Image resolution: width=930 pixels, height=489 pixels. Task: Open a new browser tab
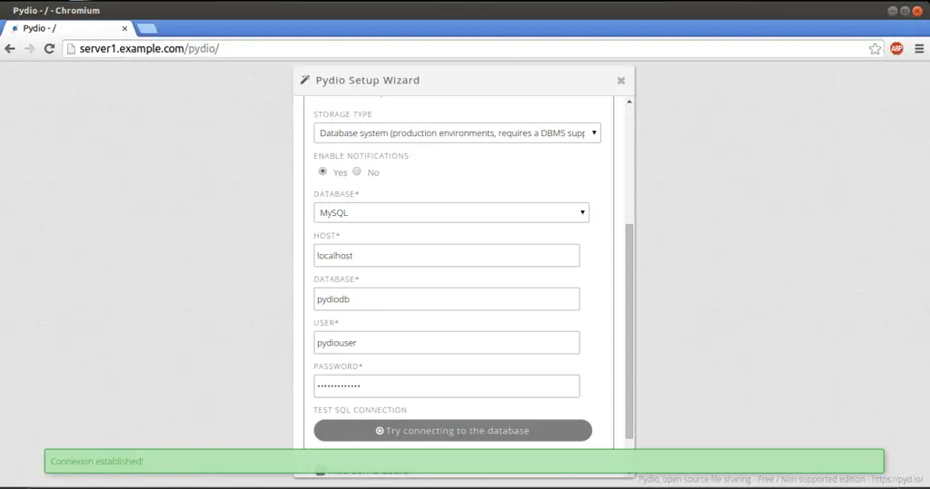click(147, 28)
